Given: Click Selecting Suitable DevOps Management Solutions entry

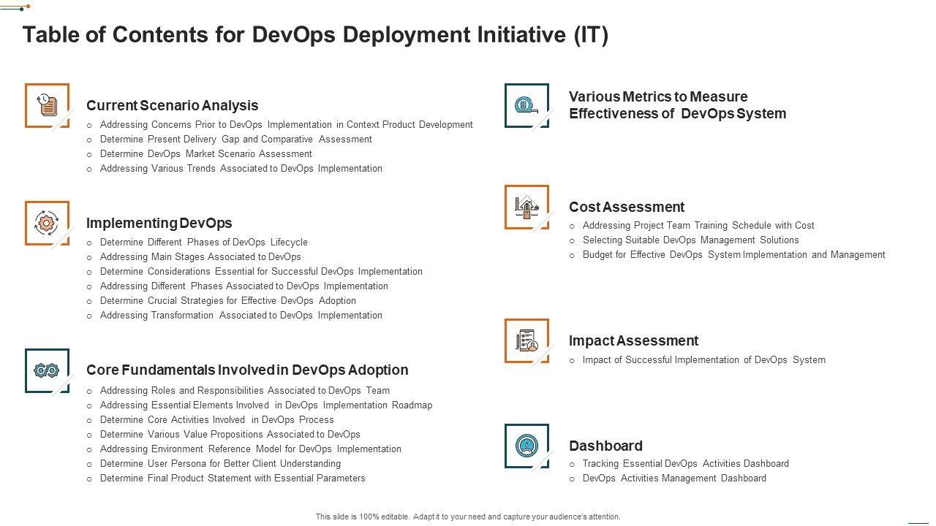Looking at the screenshot, I should click(690, 240).
